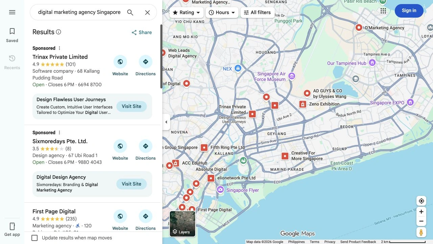Click the Street View pegman

click(421, 232)
